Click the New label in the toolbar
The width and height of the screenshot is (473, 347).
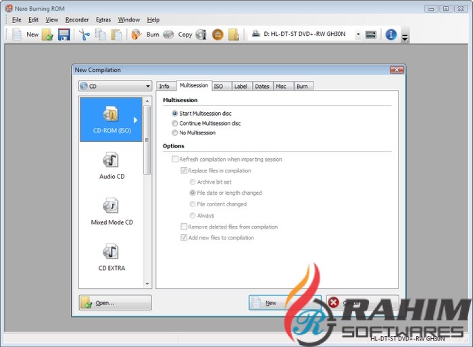32,34
